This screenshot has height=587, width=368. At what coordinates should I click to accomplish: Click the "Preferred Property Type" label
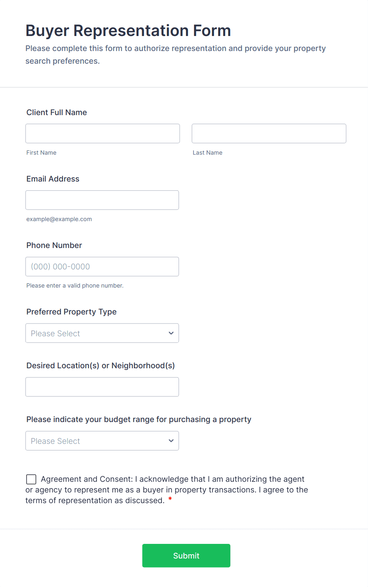click(72, 312)
